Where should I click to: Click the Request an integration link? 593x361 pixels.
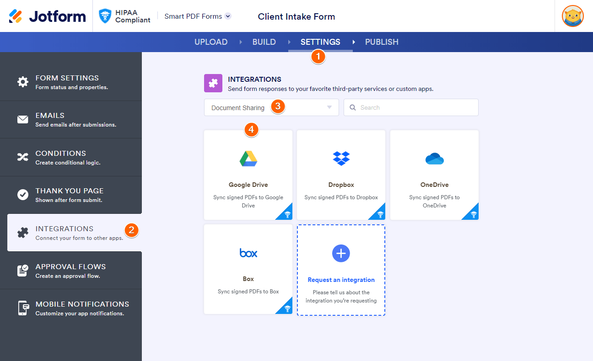coord(341,280)
